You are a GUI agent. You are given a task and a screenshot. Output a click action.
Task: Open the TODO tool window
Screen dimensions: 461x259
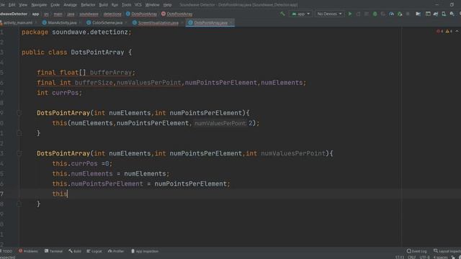click(x=6, y=251)
